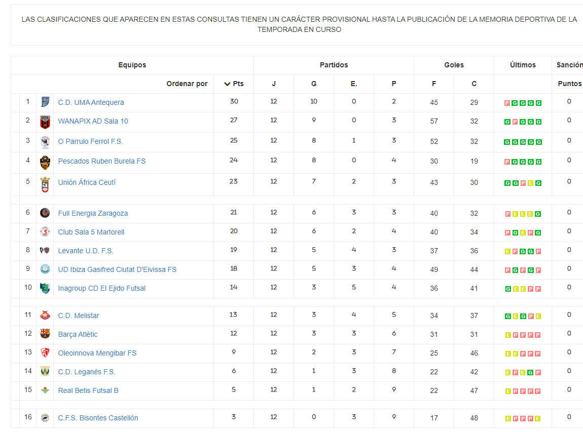
Task: Click the C.D. Leganés F.S. crest
Action: click(x=45, y=371)
